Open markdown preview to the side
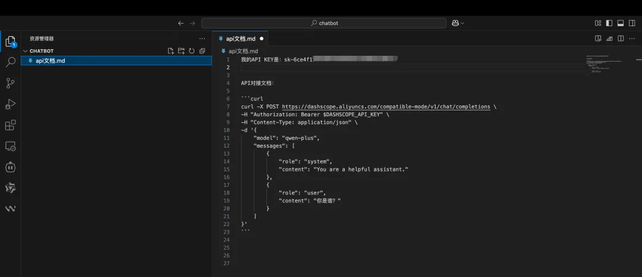This screenshot has height=277, width=642. pyautogui.click(x=598, y=39)
